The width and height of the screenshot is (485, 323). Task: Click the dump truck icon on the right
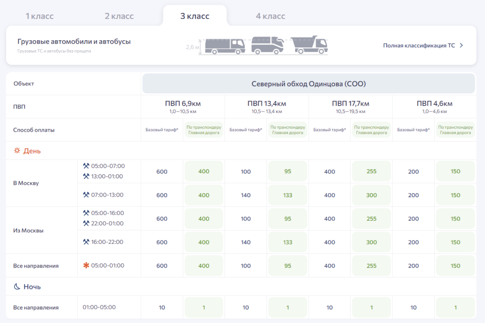pyautogui.click(x=309, y=45)
